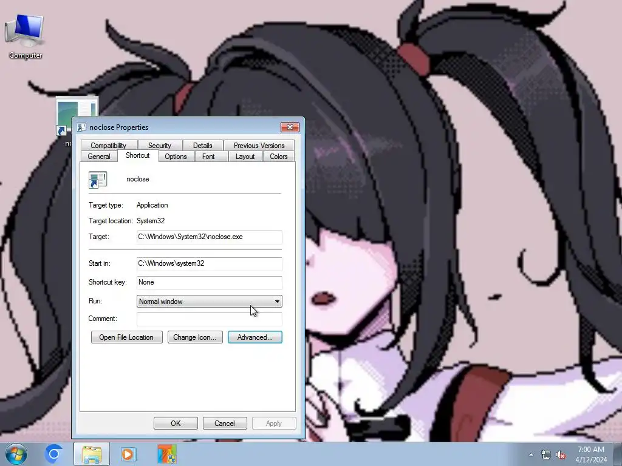Open the Details tab

click(203, 146)
